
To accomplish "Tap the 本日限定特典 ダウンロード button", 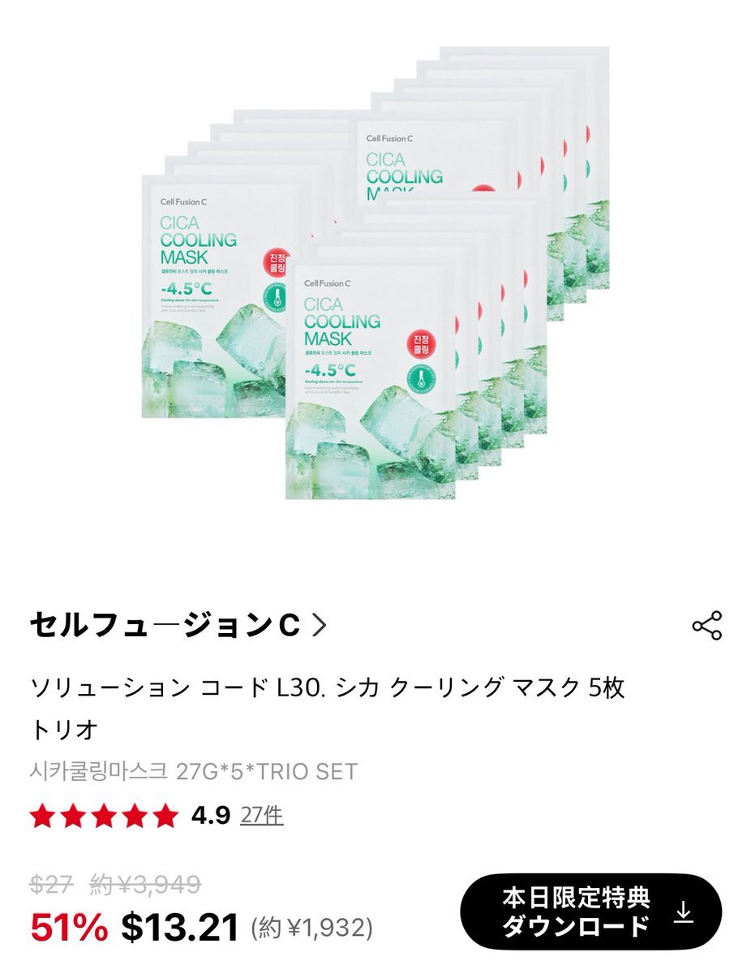I will (x=590, y=912).
